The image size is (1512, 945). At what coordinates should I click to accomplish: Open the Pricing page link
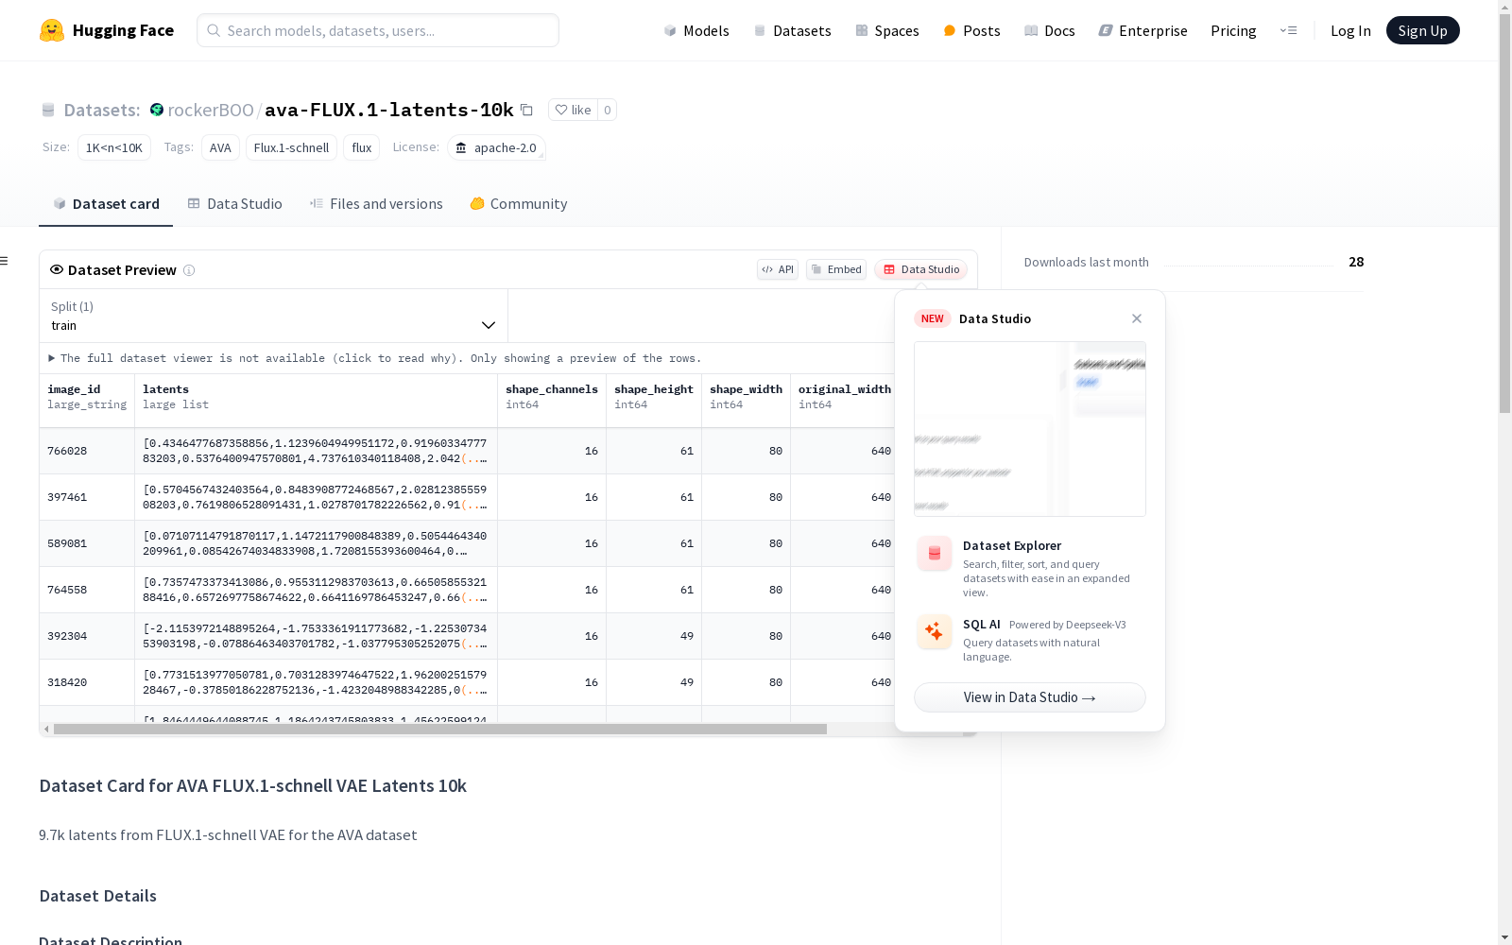[1233, 30]
